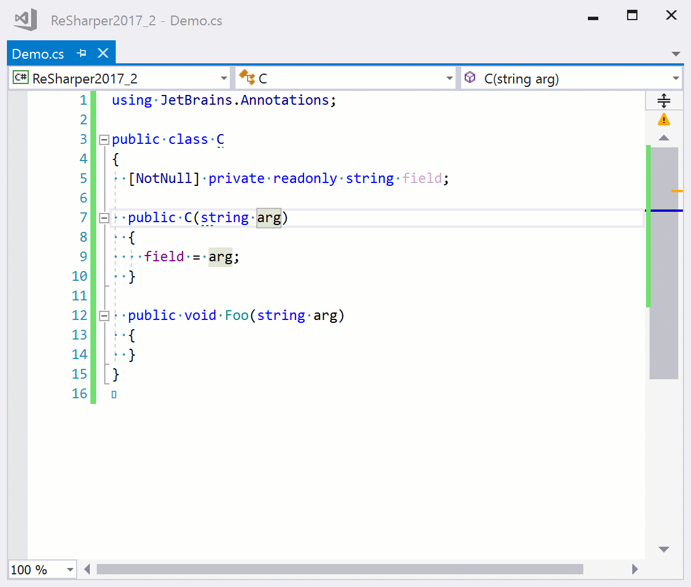Click the class icon beside C
The image size is (691, 587).
[247, 77]
